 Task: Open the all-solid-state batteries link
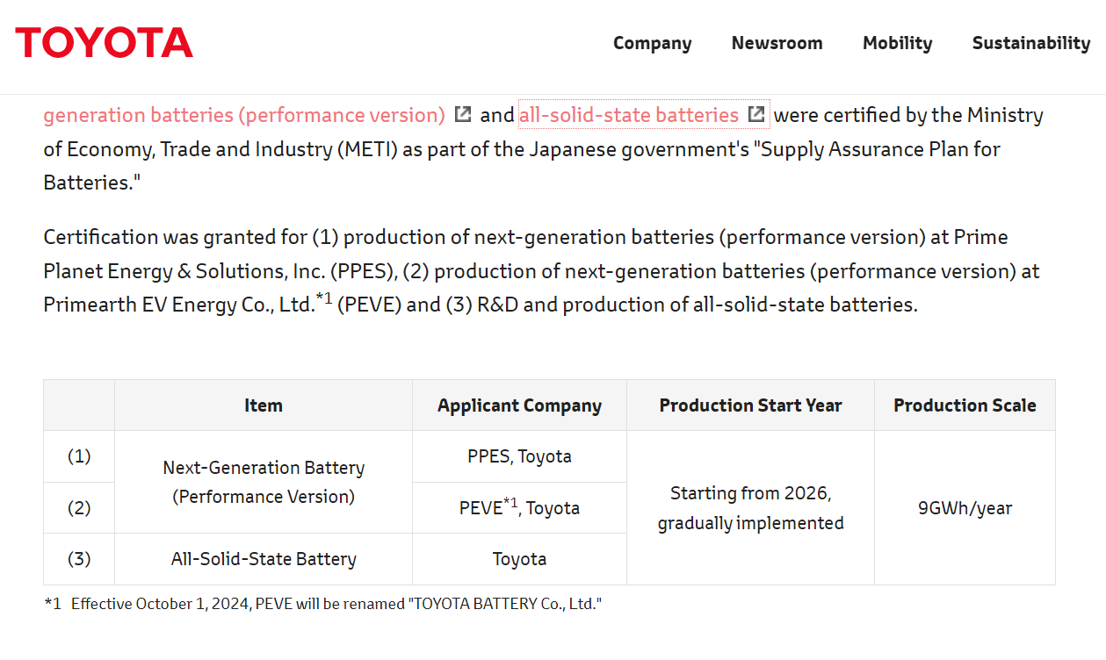pyautogui.click(x=629, y=115)
